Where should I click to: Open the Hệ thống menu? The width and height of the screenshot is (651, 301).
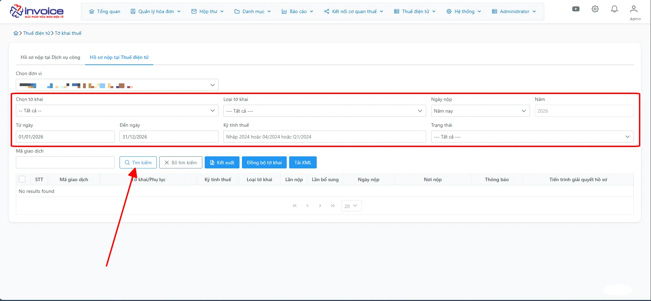[x=464, y=11]
